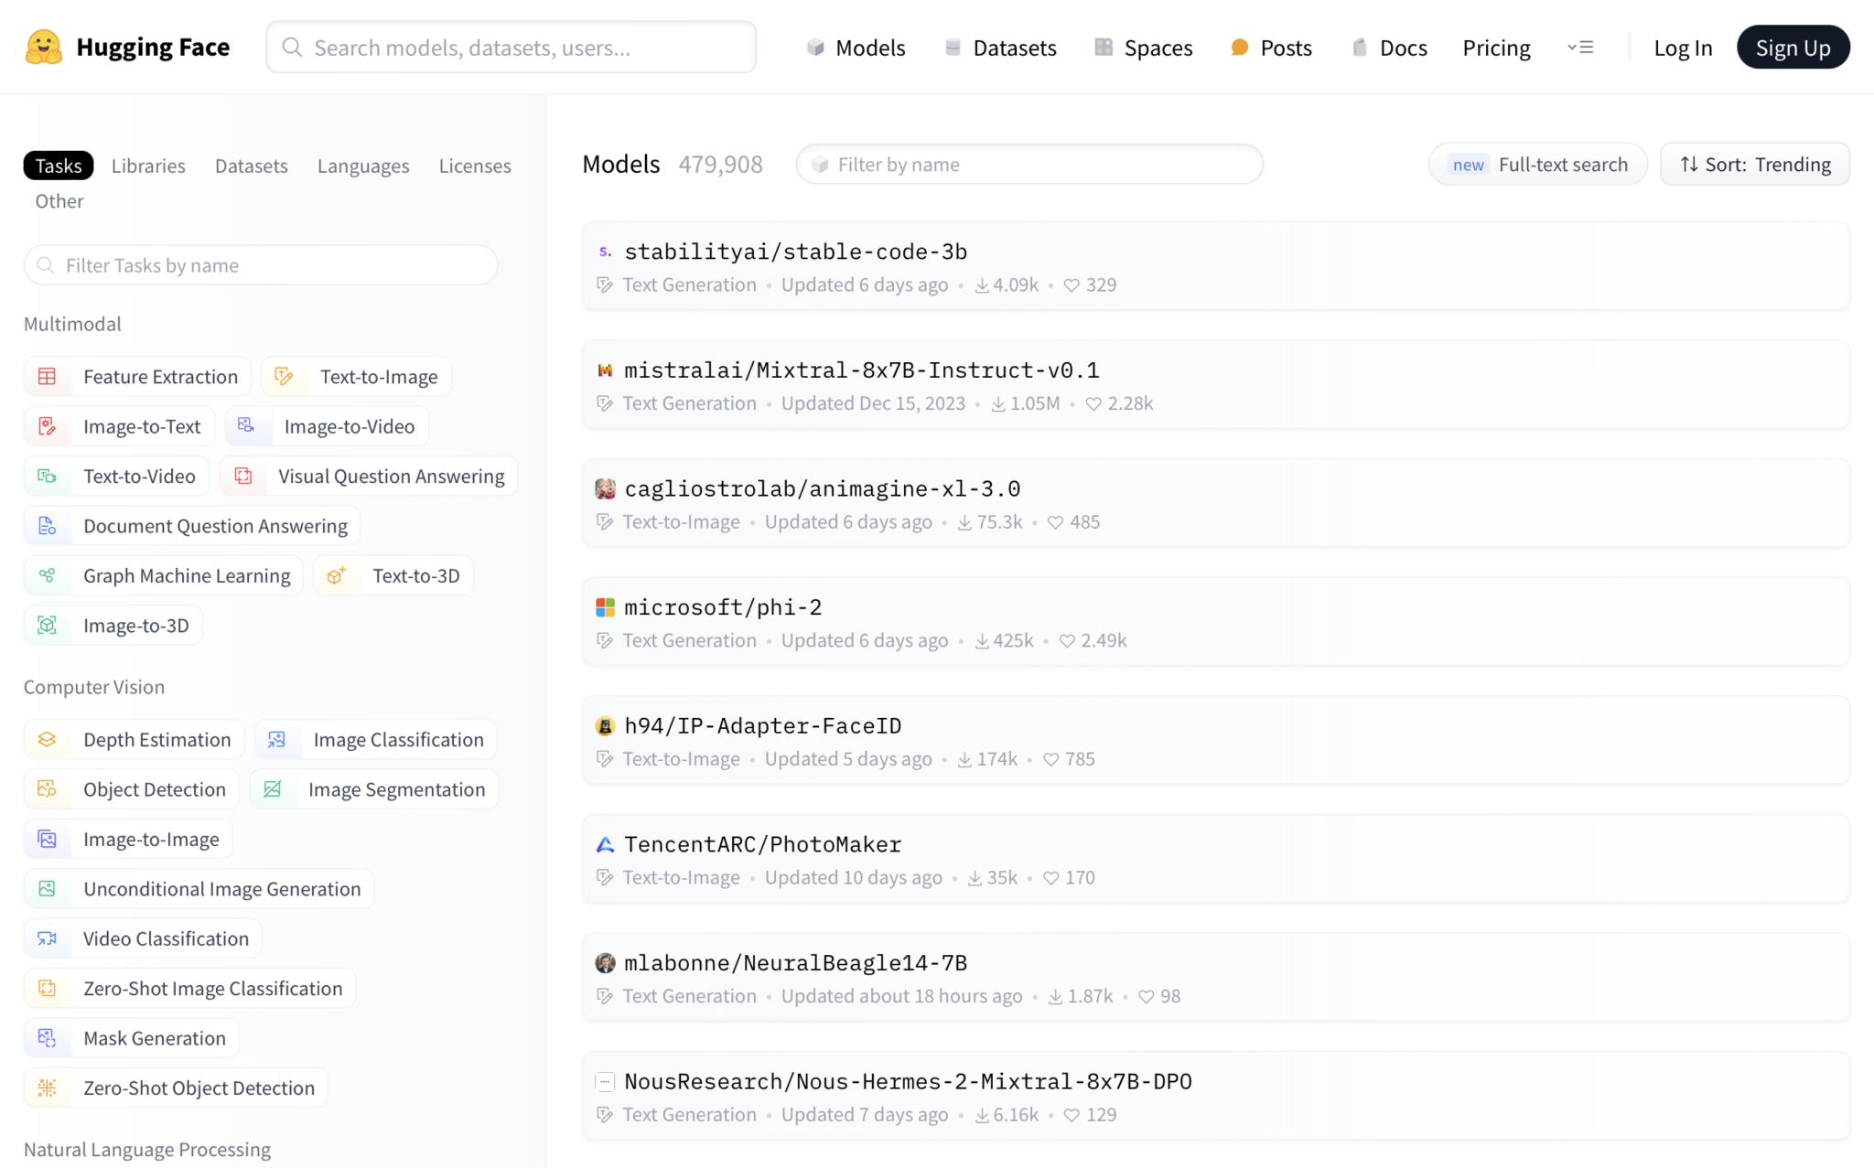Click the Hugging Face emoji logo
1874x1168 pixels.
(43, 48)
